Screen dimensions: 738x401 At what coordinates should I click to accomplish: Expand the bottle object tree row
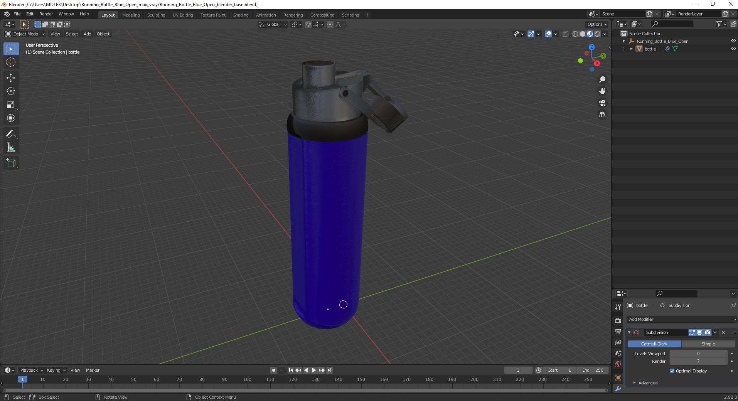[632, 49]
